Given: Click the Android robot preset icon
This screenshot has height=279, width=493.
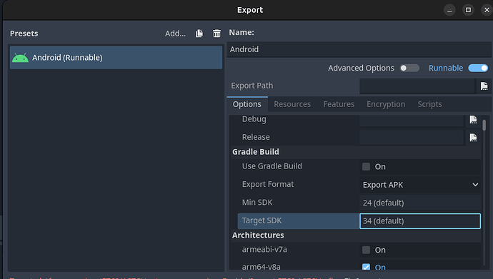Looking at the screenshot, I should point(20,58).
